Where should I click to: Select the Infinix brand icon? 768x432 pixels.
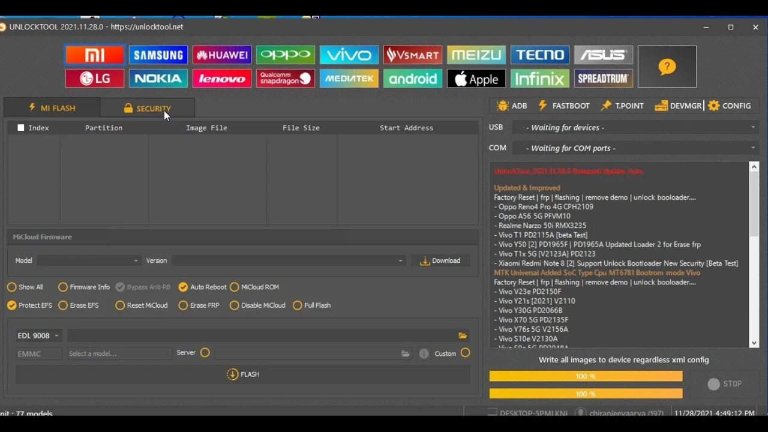pos(540,79)
